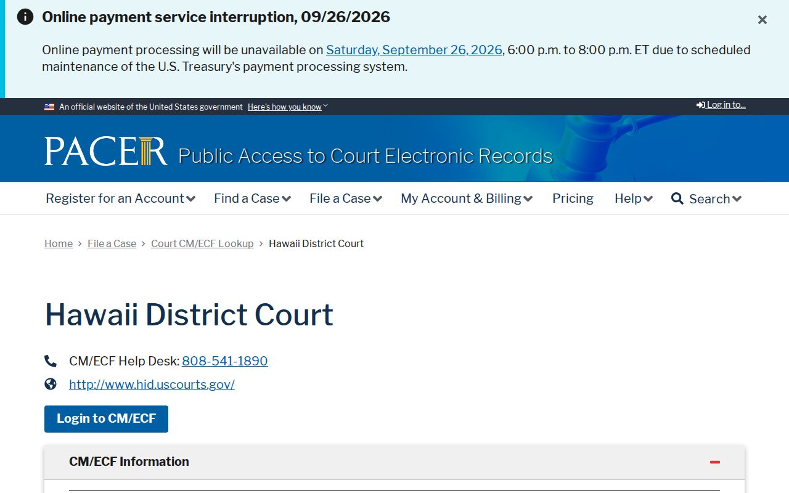The image size is (789, 493).
Task: Click the US flag icon
Action: [x=49, y=107]
